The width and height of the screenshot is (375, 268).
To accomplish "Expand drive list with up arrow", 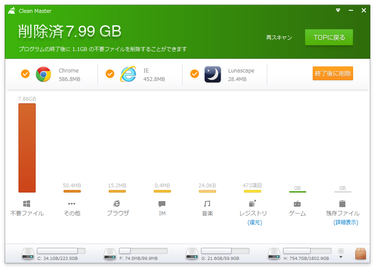I will pyautogui.click(x=341, y=250).
